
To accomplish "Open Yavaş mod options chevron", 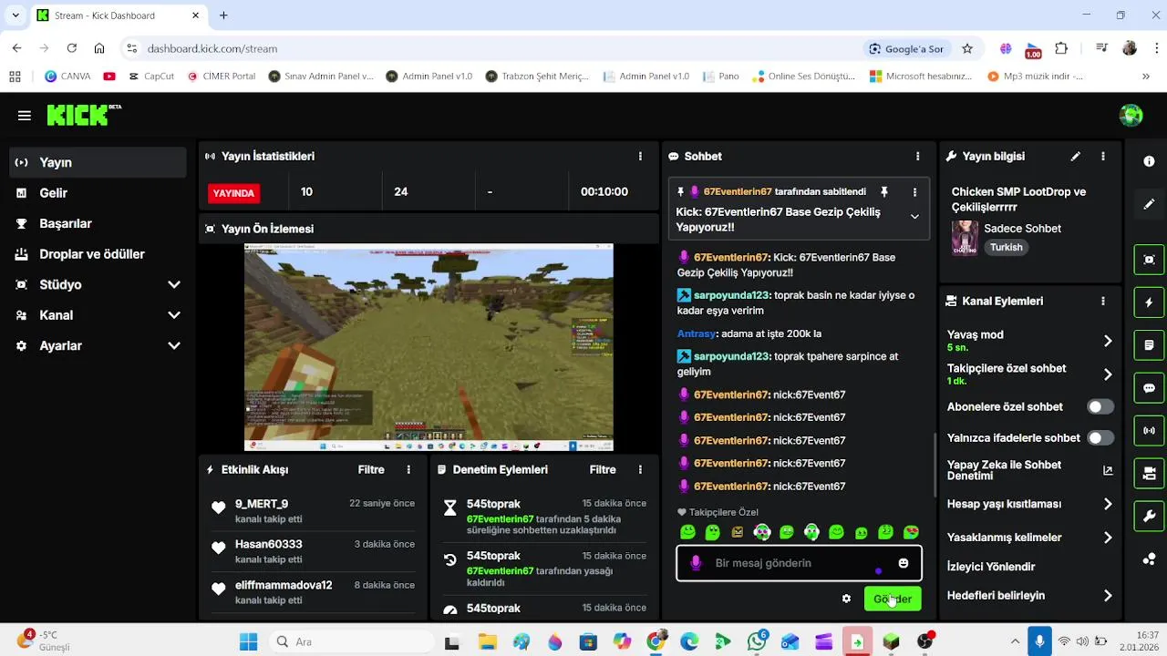I will pos(1108,341).
